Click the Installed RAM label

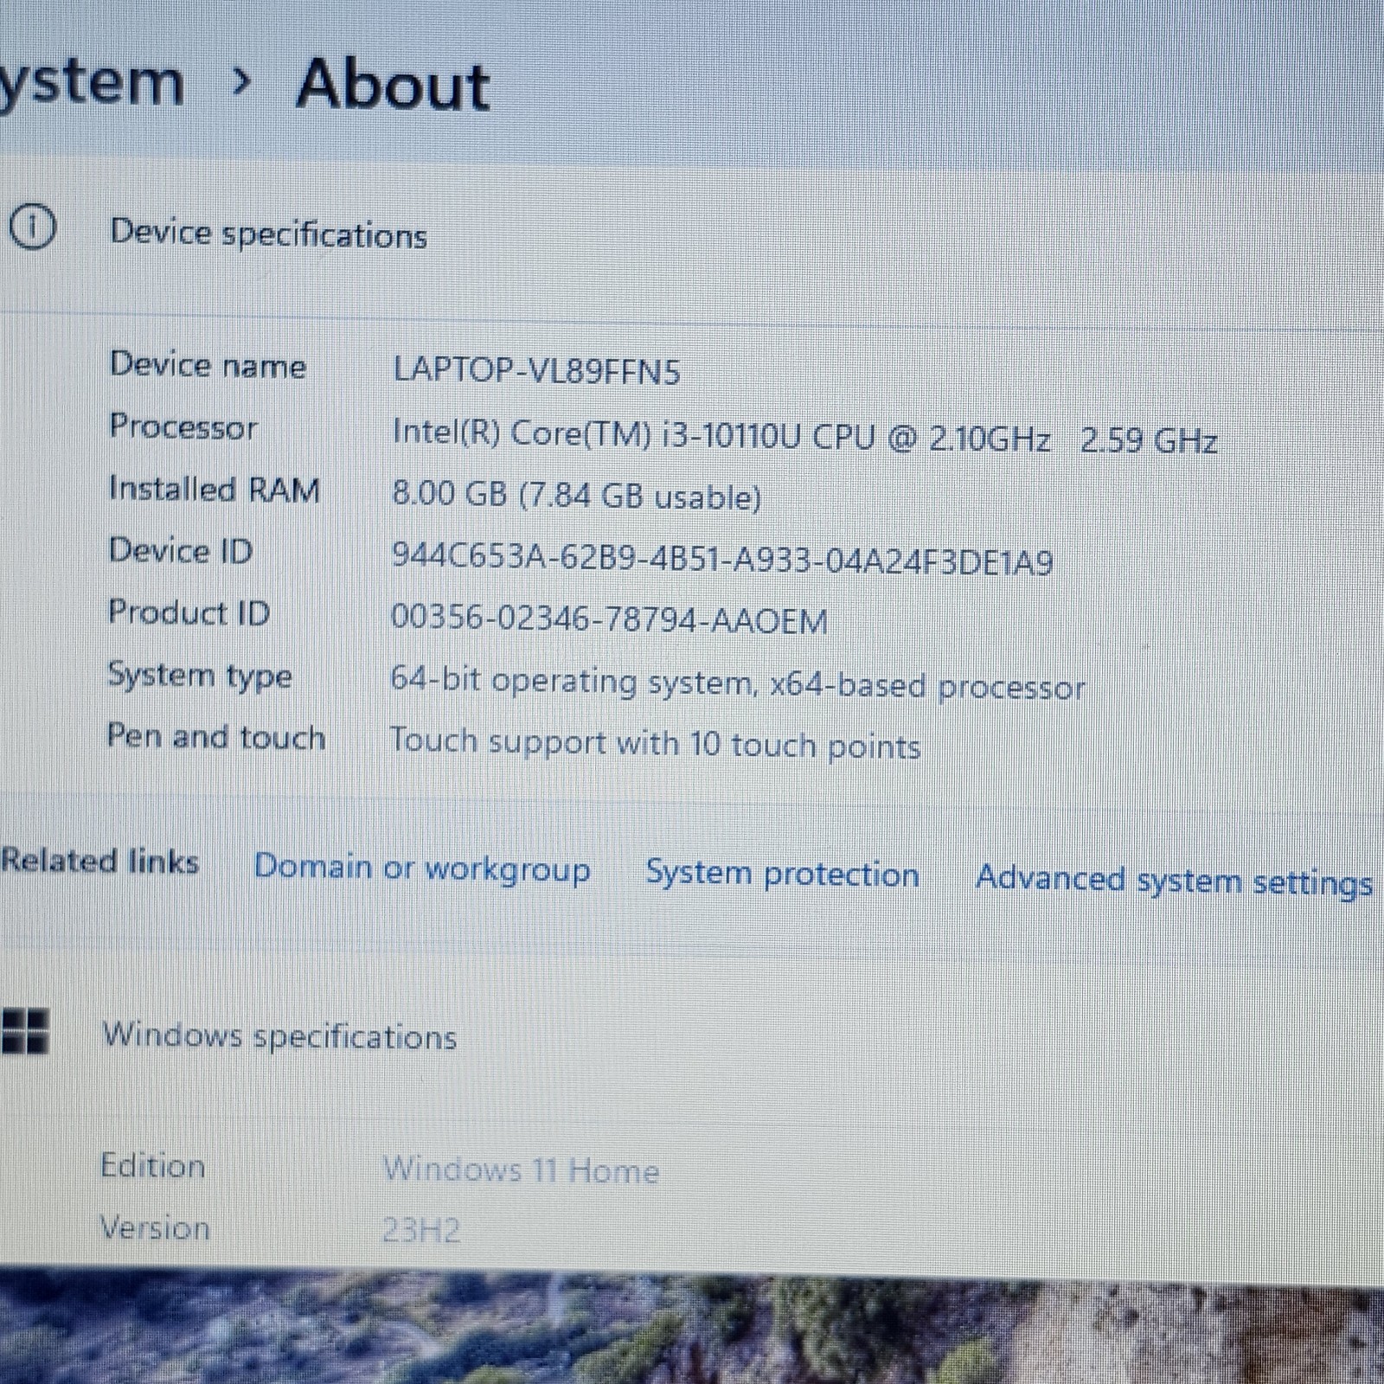(215, 489)
